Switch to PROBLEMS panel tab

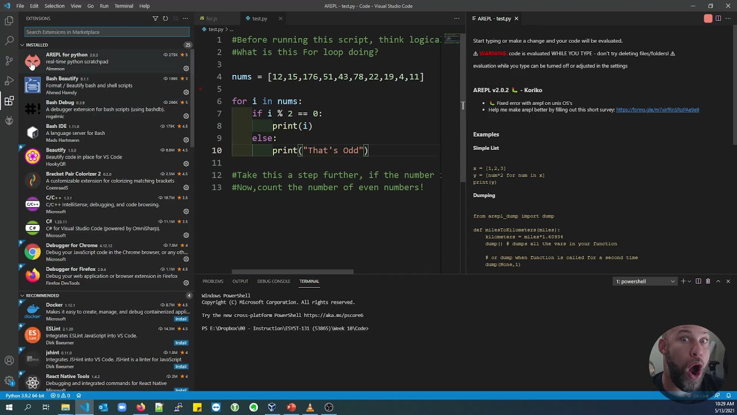(x=212, y=281)
